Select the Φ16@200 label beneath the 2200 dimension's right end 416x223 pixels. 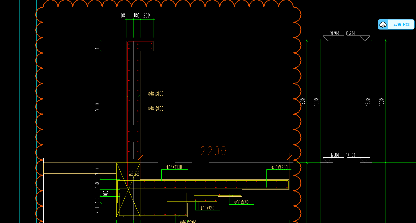(x=280, y=167)
